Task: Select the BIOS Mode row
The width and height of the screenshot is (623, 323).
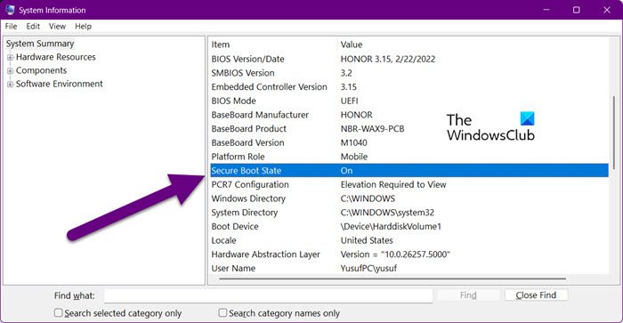Action: click(409, 101)
